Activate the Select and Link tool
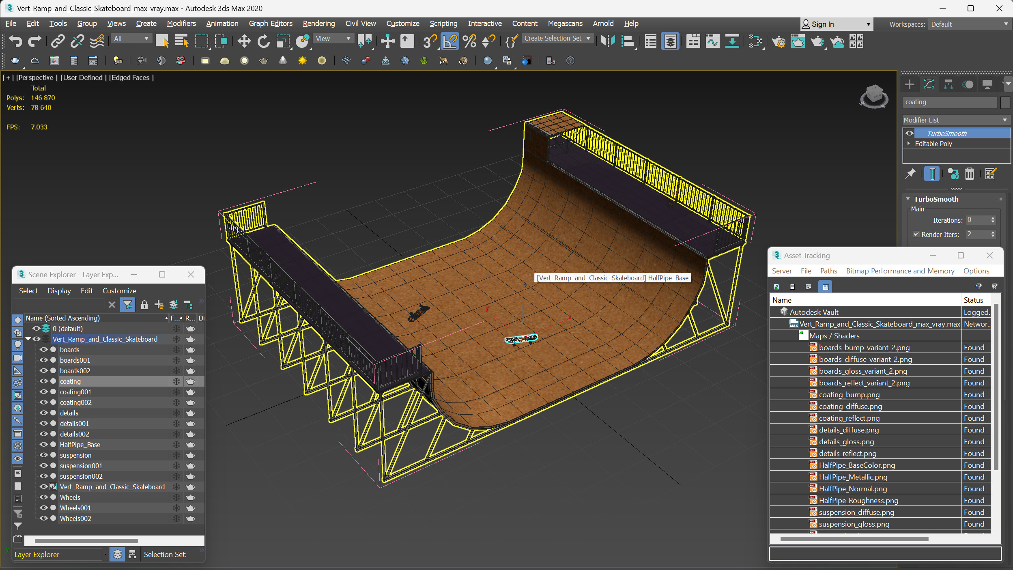Viewport: 1013px width, 570px height. tap(58, 41)
